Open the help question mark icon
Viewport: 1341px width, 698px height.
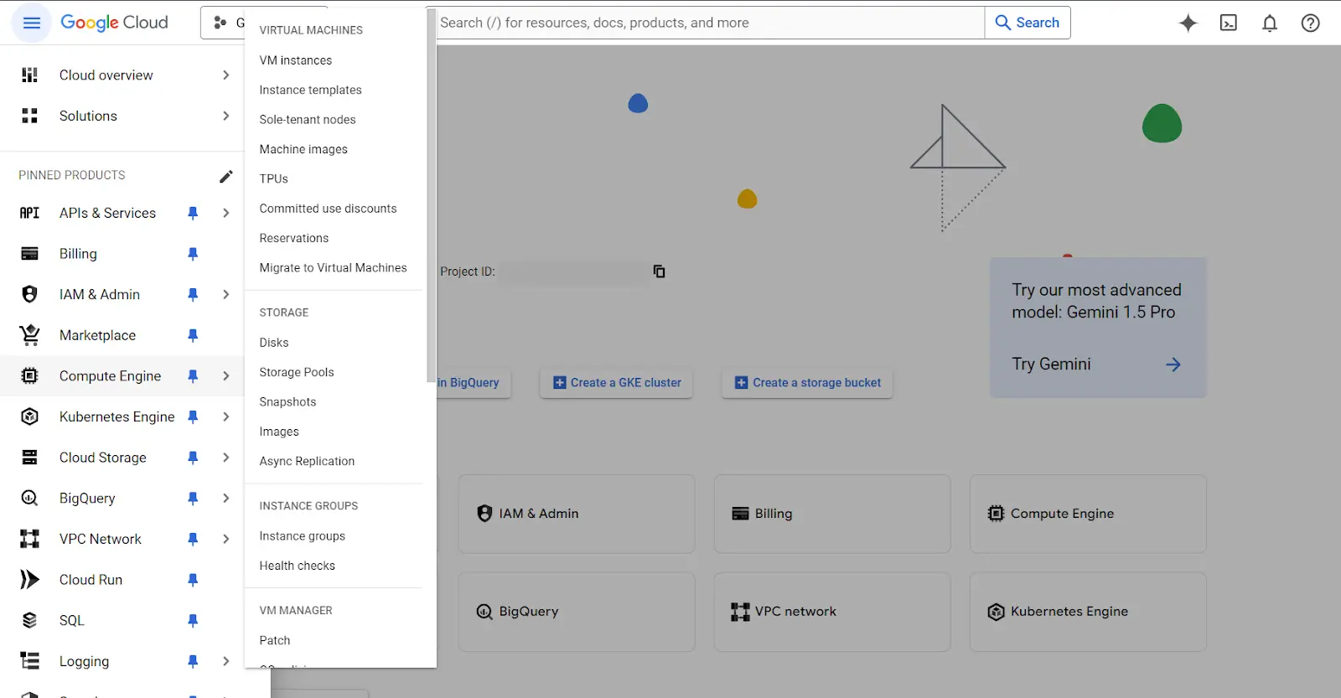pos(1311,23)
